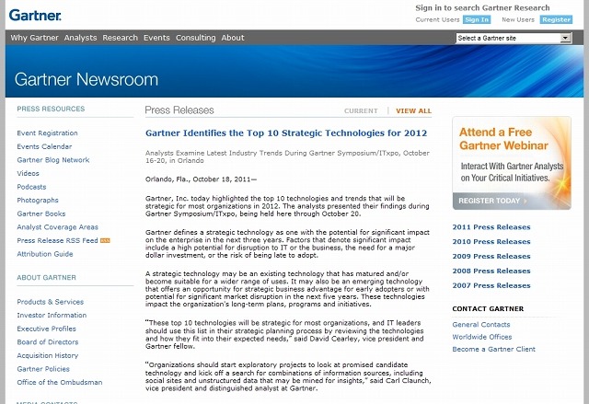Open the Top 10 Strategic Technologies headline
The width and height of the screenshot is (589, 404).
point(286,133)
